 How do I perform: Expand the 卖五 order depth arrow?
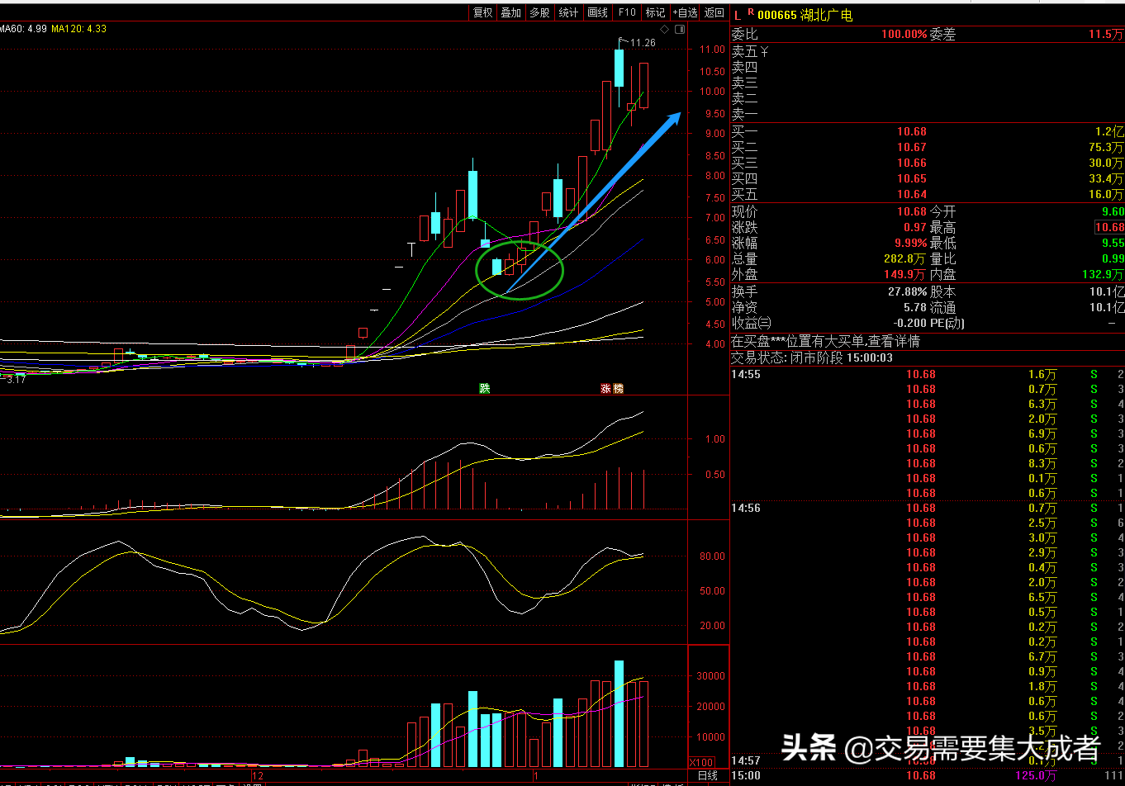[x=764, y=51]
